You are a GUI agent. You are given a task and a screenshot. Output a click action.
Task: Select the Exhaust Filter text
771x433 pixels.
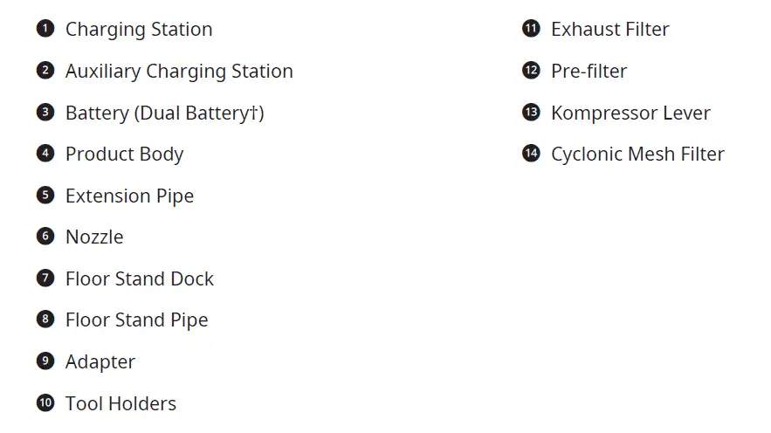pos(609,29)
